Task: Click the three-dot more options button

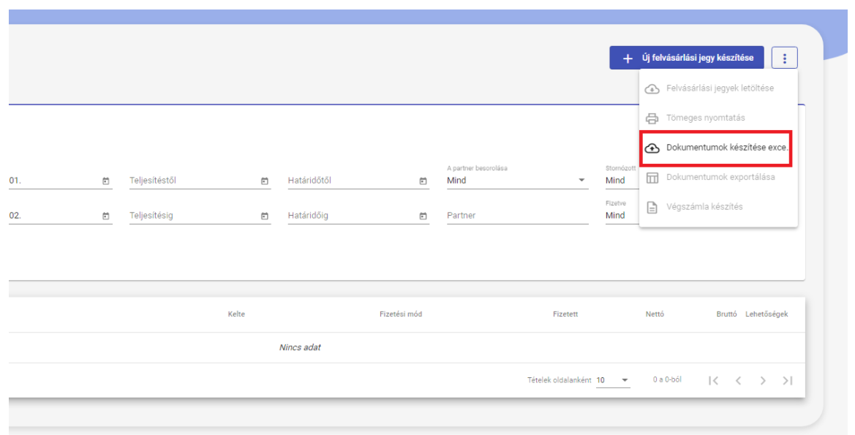Action: coord(784,58)
